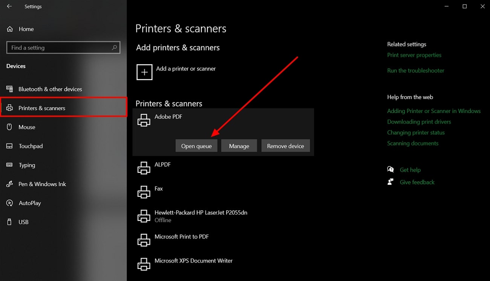
Task: Close the Settings window
Action: point(482,6)
